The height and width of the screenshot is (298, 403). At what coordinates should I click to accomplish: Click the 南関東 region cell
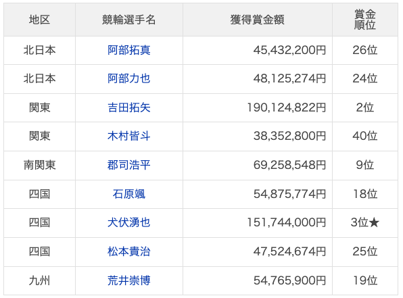tap(39, 165)
